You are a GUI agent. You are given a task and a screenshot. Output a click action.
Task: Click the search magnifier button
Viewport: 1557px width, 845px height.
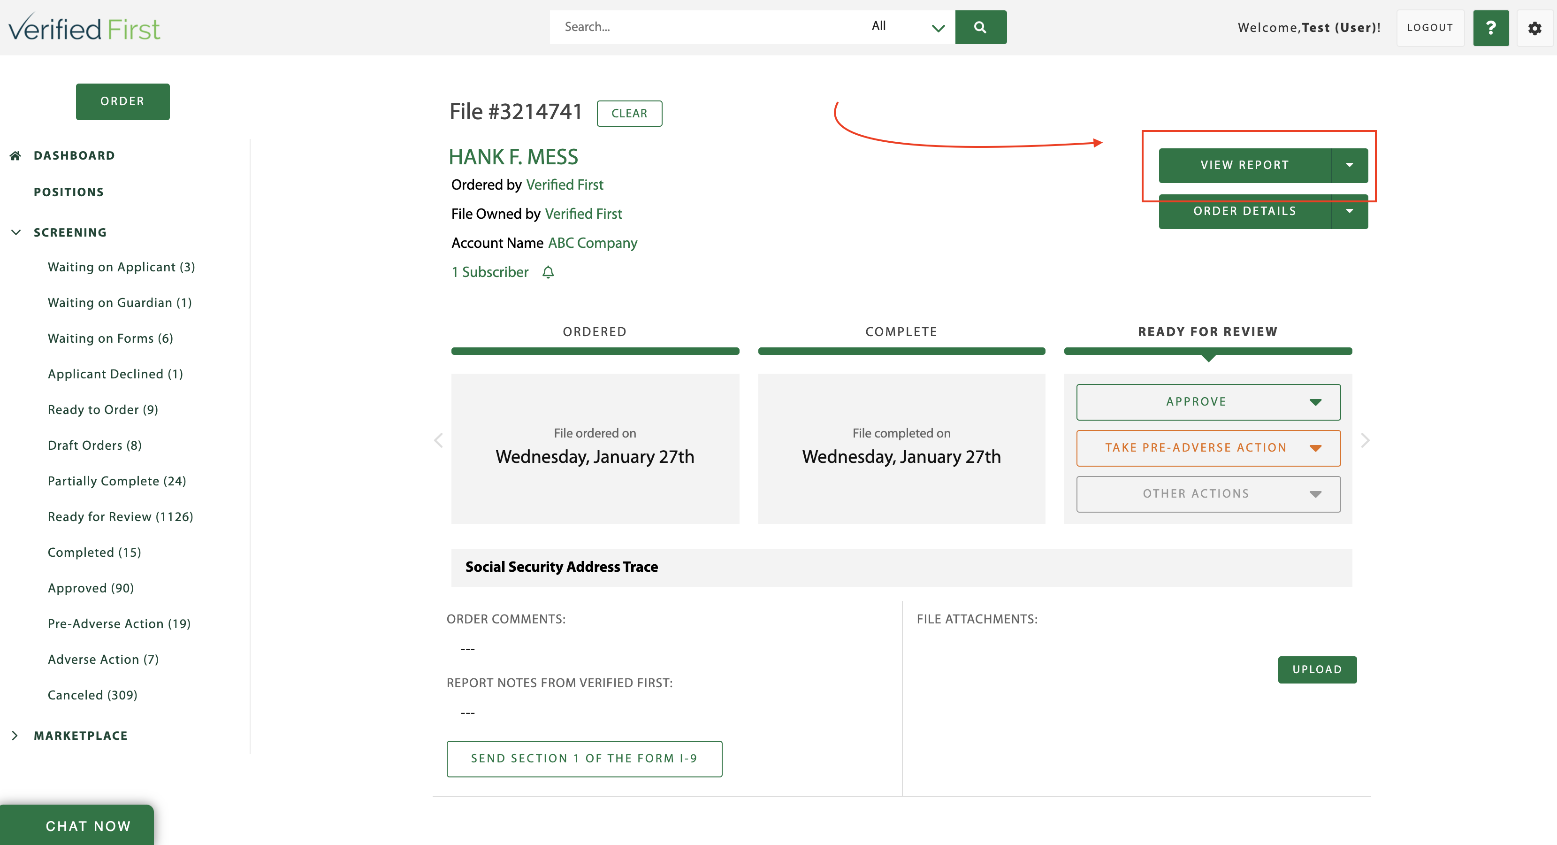(x=980, y=27)
